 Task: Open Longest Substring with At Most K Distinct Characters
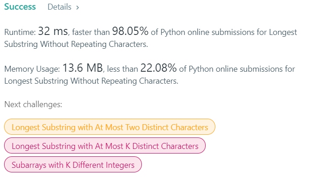105,146
